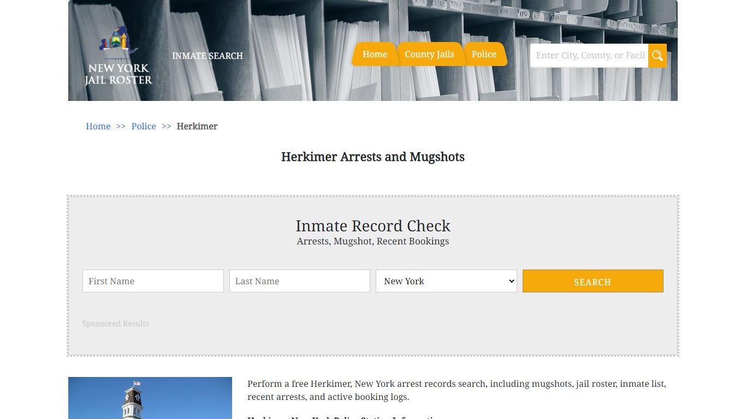Click the magnifier search icon button
The image size is (746, 419).
[x=658, y=56]
